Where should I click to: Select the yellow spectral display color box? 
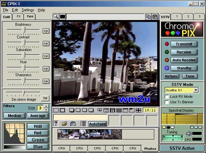[x=164, y=128]
